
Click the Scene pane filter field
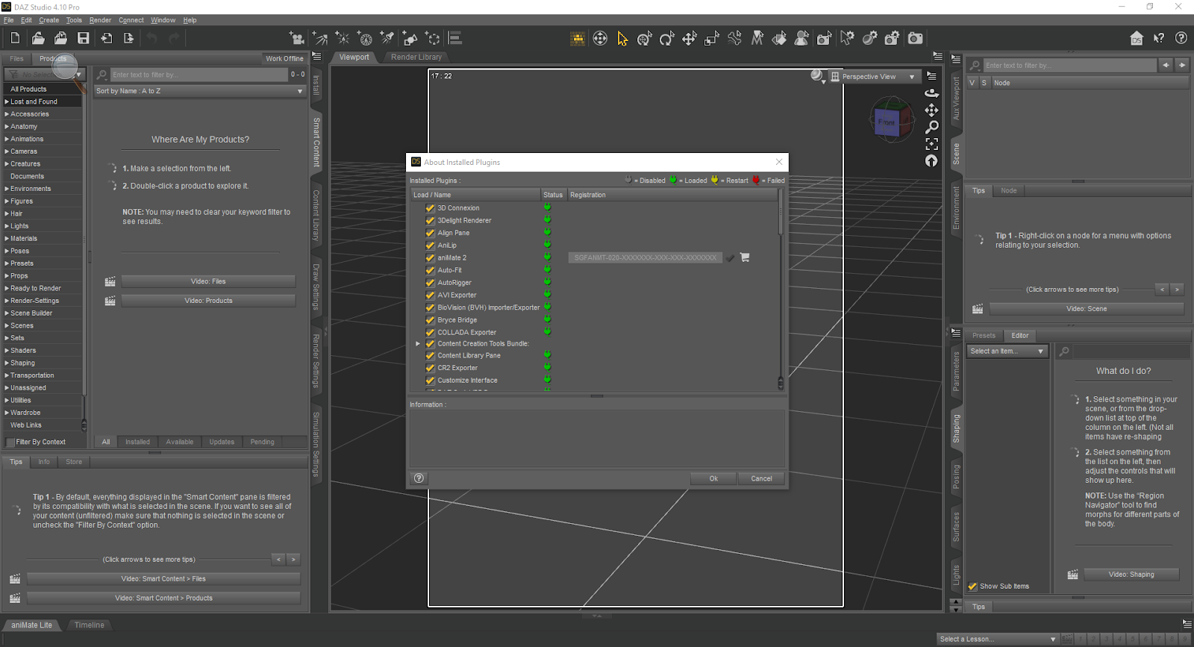[x=1069, y=66]
